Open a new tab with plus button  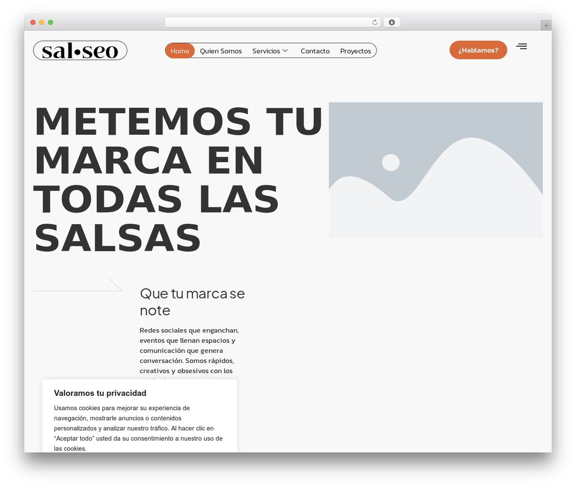pyautogui.click(x=546, y=26)
